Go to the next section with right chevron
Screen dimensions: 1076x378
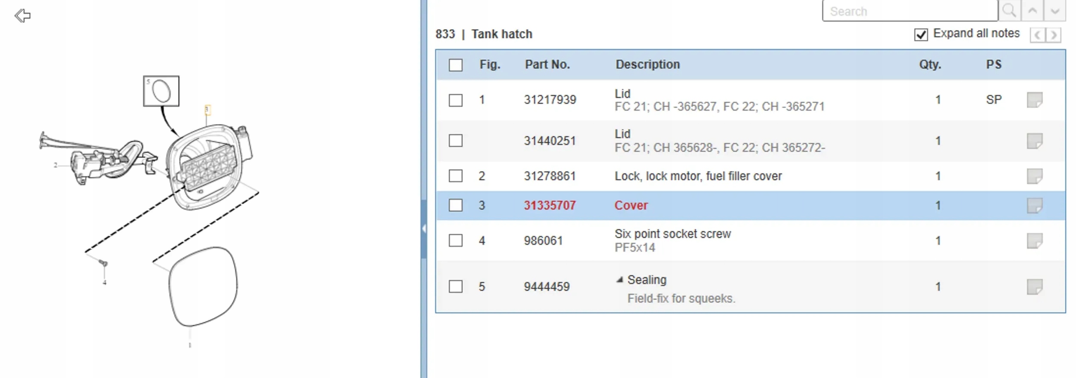click(1054, 35)
